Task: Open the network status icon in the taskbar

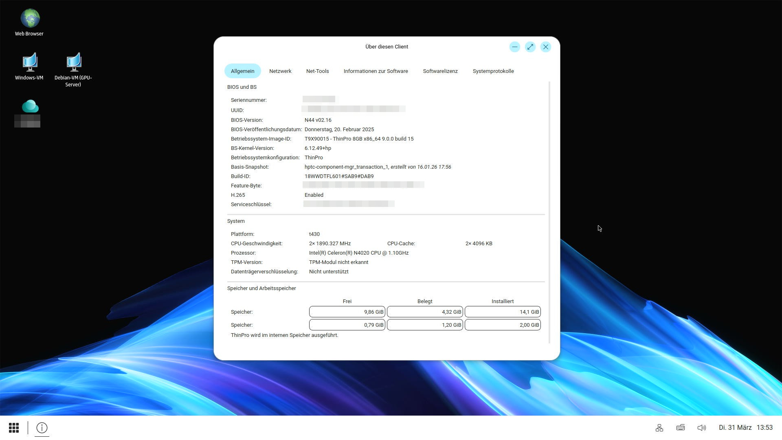Action: point(659,427)
